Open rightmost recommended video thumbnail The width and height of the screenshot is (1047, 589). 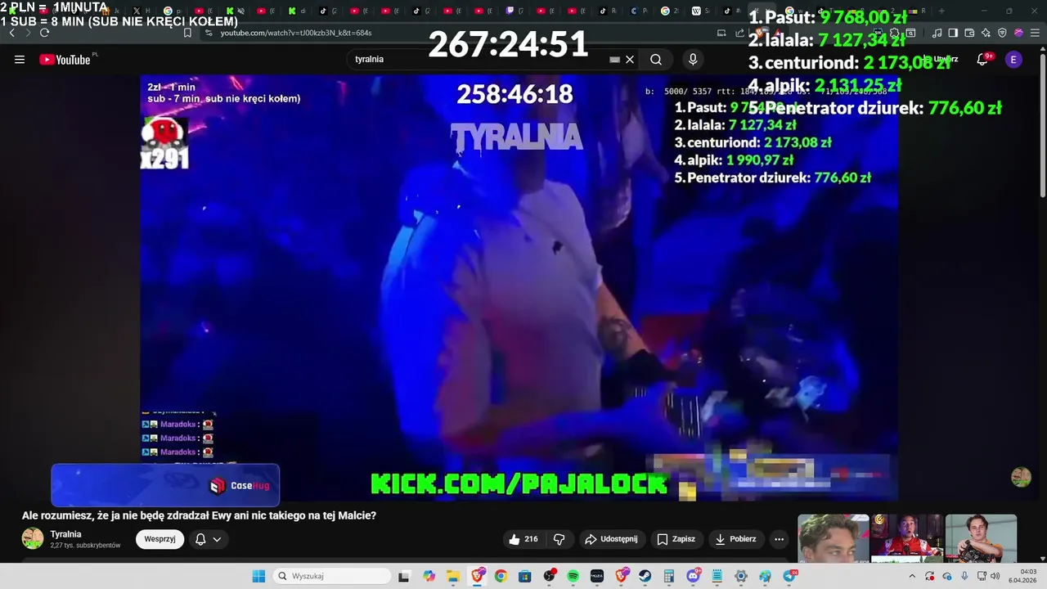point(981,538)
